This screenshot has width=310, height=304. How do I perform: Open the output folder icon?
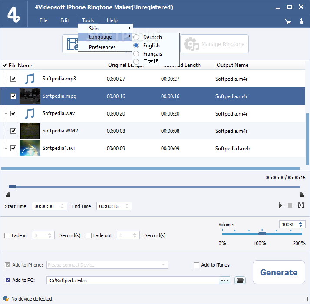(240, 280)
